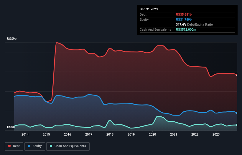Select the 2017 x-axis label

click(89, 134)
